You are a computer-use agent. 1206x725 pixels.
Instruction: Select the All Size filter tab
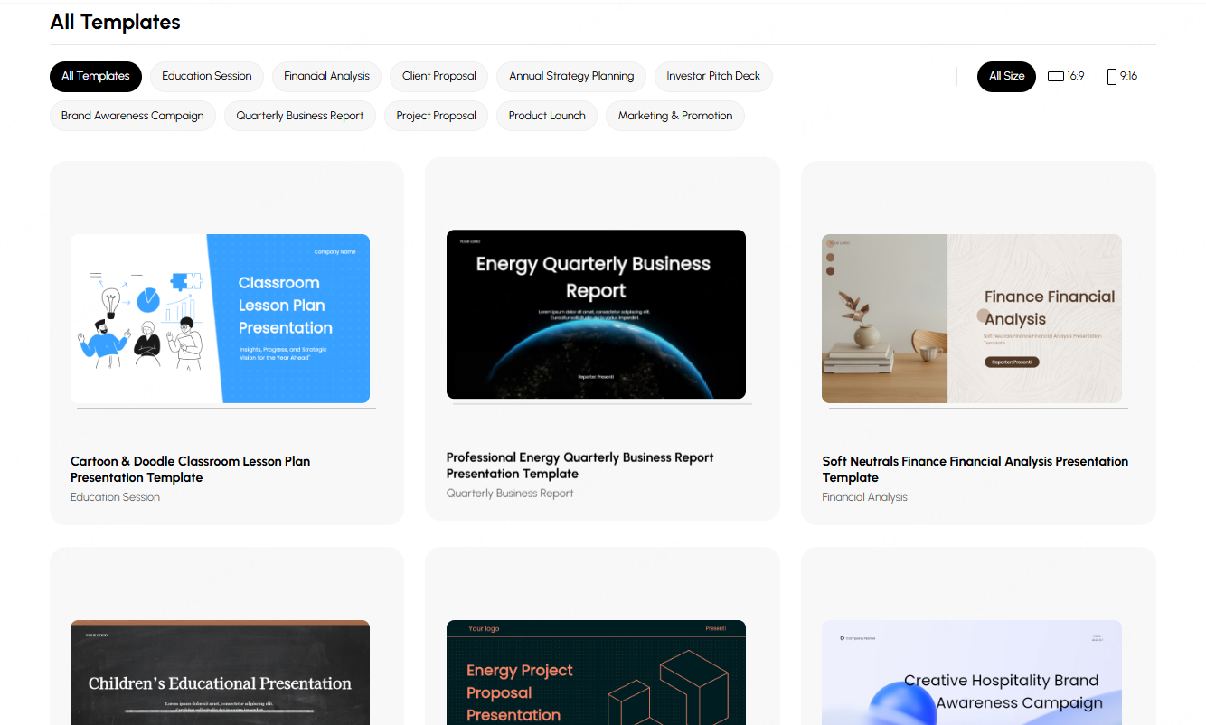(x=1006, y=76)
